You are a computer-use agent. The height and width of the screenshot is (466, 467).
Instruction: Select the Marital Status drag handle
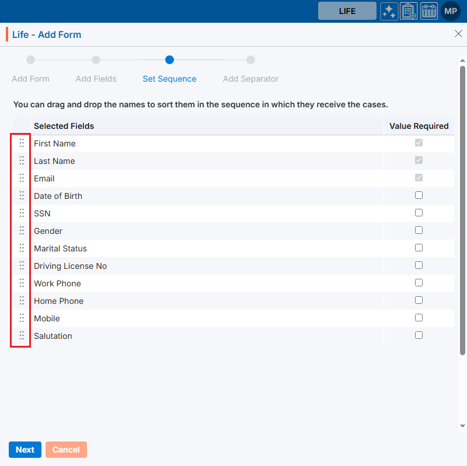click(x=22, y=248)
